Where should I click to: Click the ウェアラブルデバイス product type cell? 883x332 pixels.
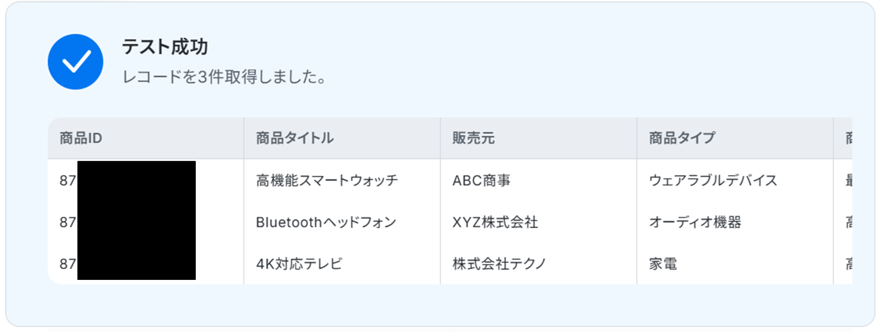click(x=713, y=180)
